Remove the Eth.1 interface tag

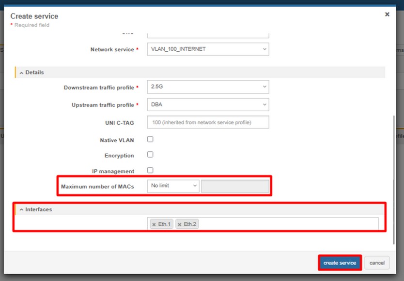click(x=154, y=224)
